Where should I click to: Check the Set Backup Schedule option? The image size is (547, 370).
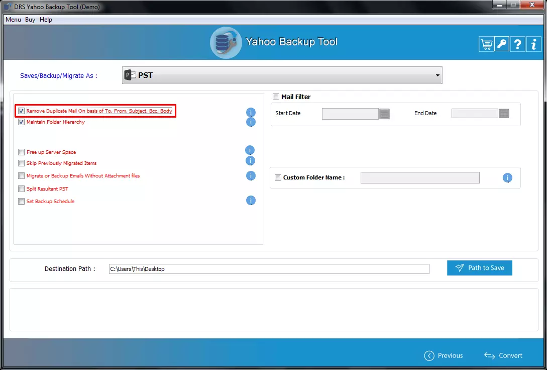(x=21, y=202)
